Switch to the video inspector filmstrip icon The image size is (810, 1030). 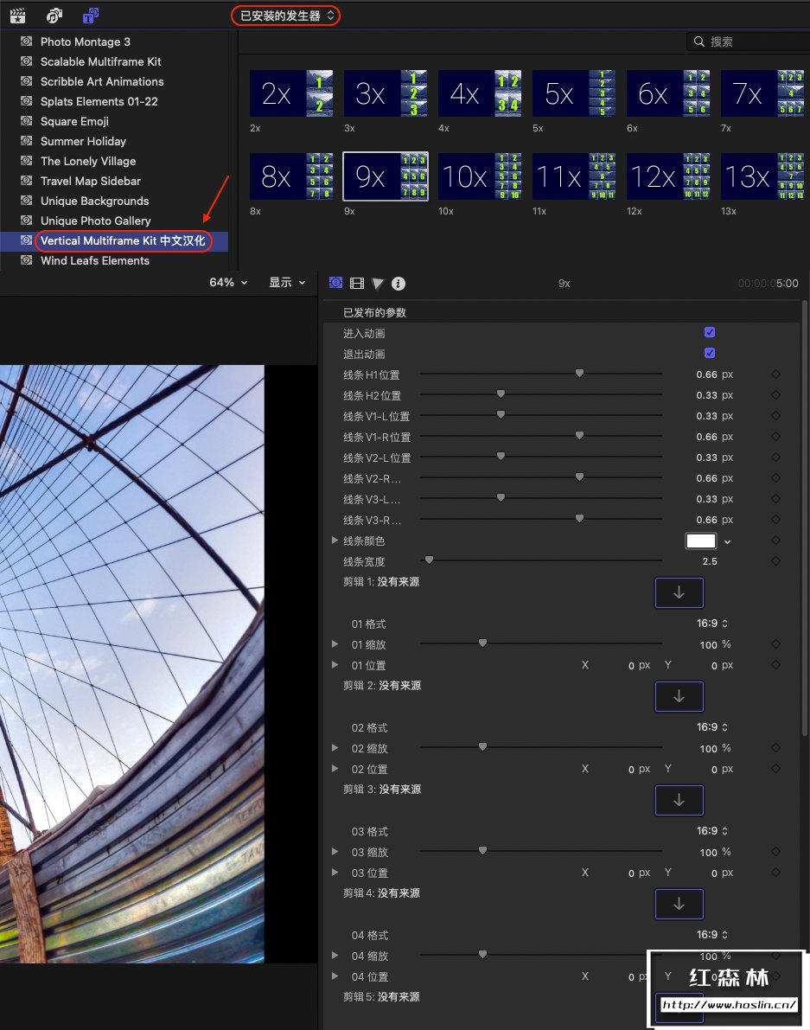357,283
